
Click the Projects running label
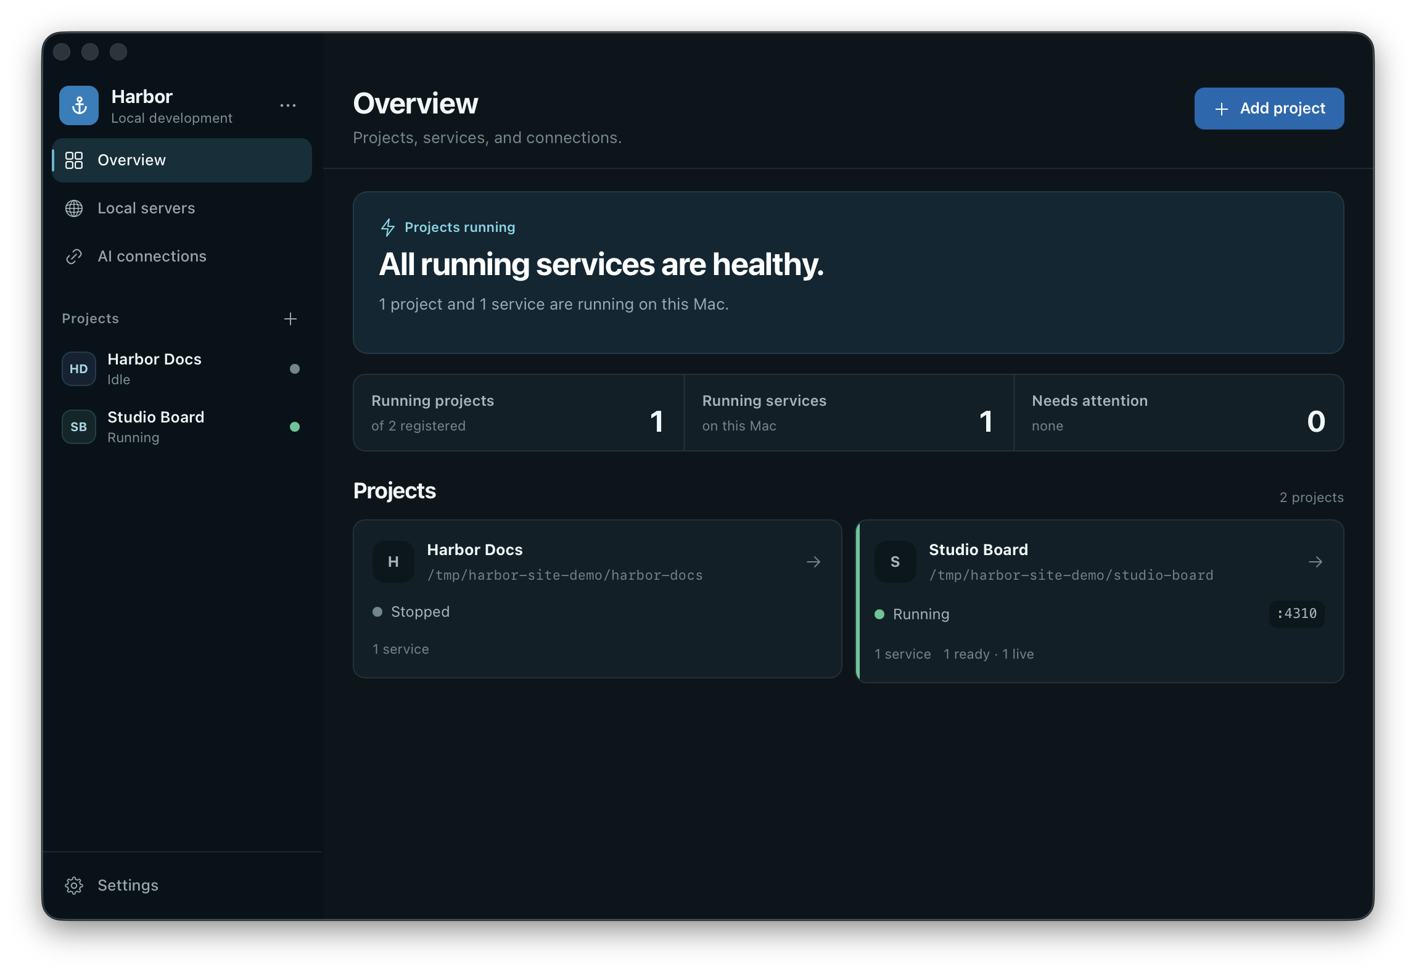click(460, 228)
